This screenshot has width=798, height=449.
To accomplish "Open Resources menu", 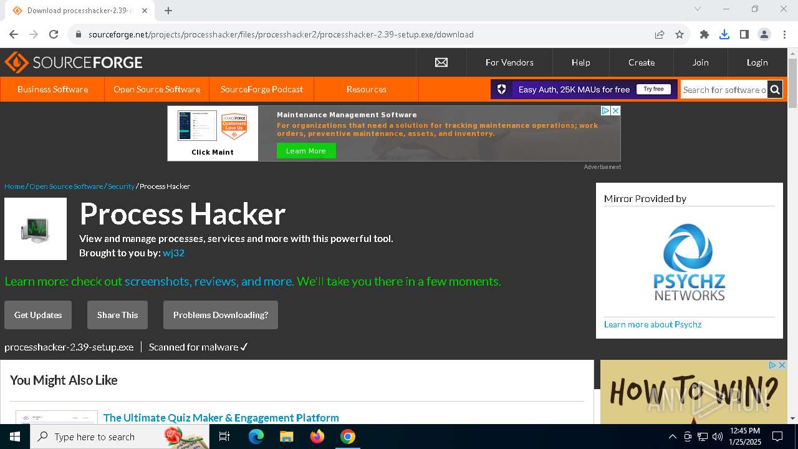I will [x=367, y=89].
